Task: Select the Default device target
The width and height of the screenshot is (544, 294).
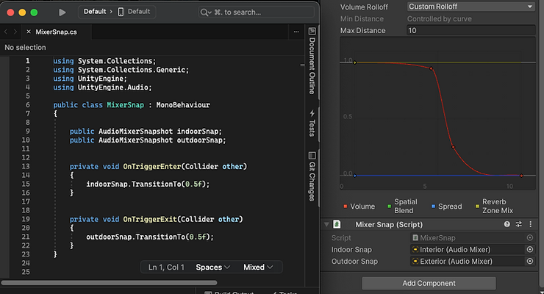Action: (x=135, y=12)
